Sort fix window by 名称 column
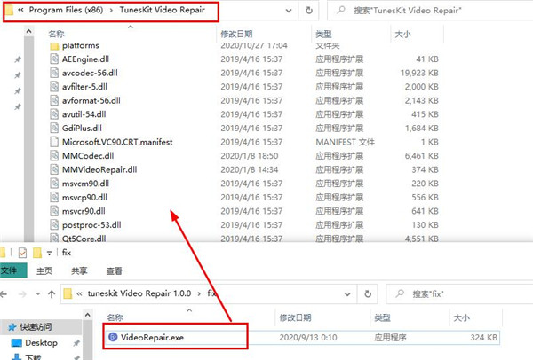The height and width of the screenshot is (360, 533). coord(115,317)
